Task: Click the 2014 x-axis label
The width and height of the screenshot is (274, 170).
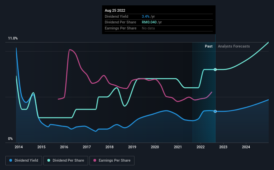Action: pyautogui.click(x=19, y=147)
